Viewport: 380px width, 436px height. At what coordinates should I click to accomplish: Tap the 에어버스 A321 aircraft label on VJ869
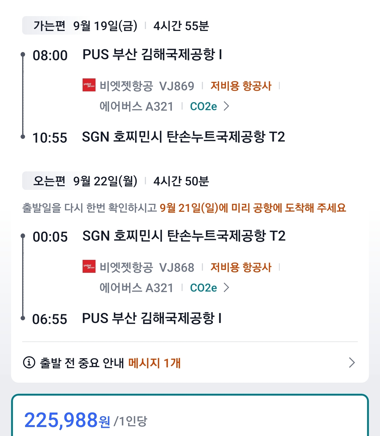[x=136, y=107]
